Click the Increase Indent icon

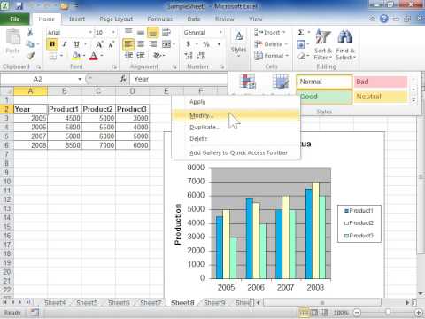point(141,56)
